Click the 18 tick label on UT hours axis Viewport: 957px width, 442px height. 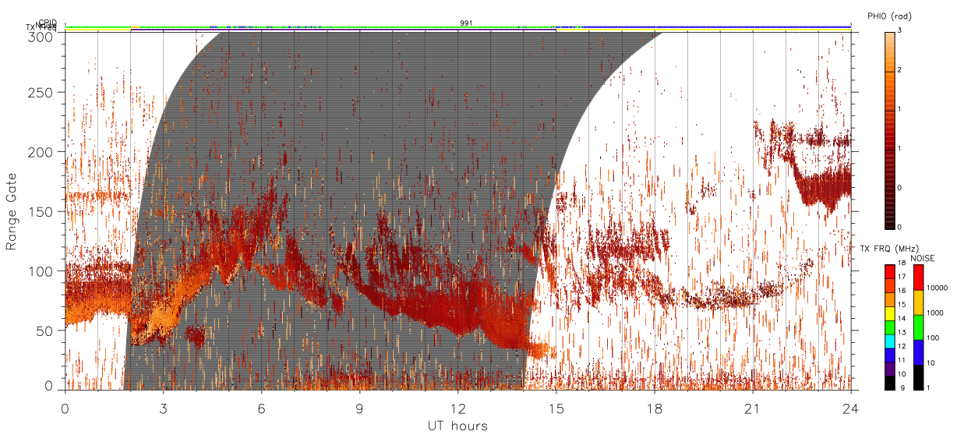pyautogui.click(x=654, y=408)
